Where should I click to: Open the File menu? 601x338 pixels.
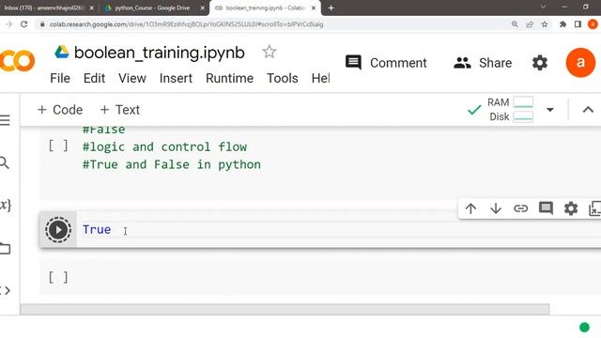tap(60, 78)
